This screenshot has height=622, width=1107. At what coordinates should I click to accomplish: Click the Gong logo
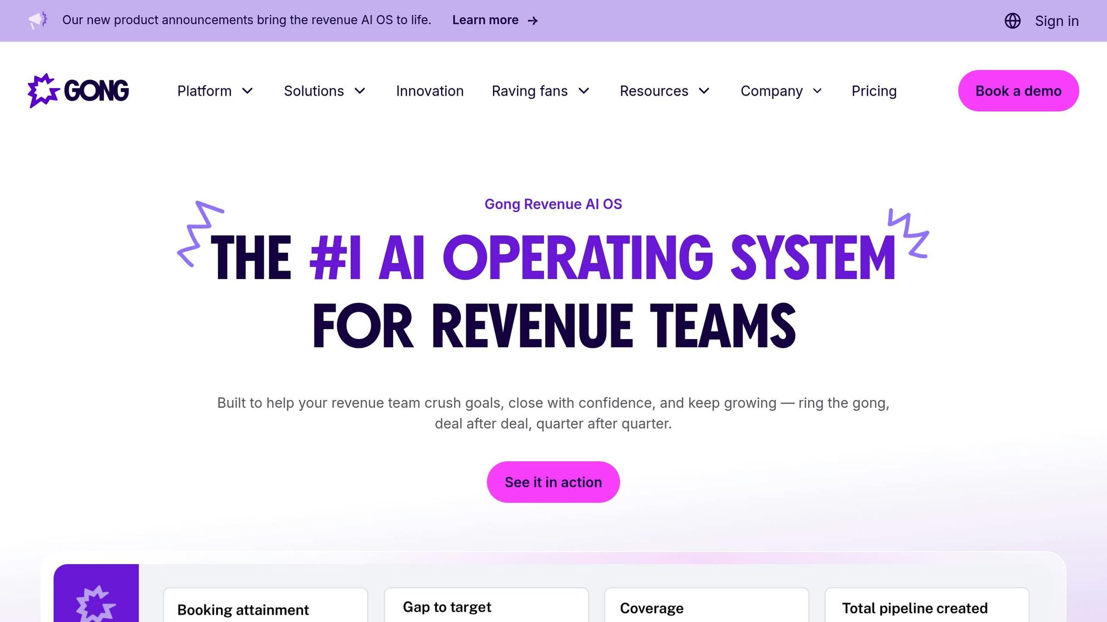(x=78, y=90)
